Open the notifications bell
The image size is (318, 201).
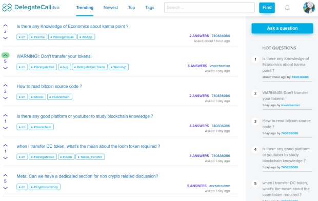click(287, 8)
